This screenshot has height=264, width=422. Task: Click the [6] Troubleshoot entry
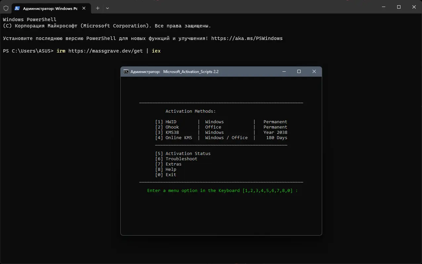tap(176, 159)
